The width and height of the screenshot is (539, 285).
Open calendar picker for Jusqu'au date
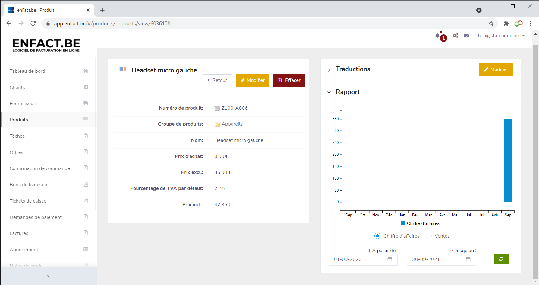coord(468,259)
